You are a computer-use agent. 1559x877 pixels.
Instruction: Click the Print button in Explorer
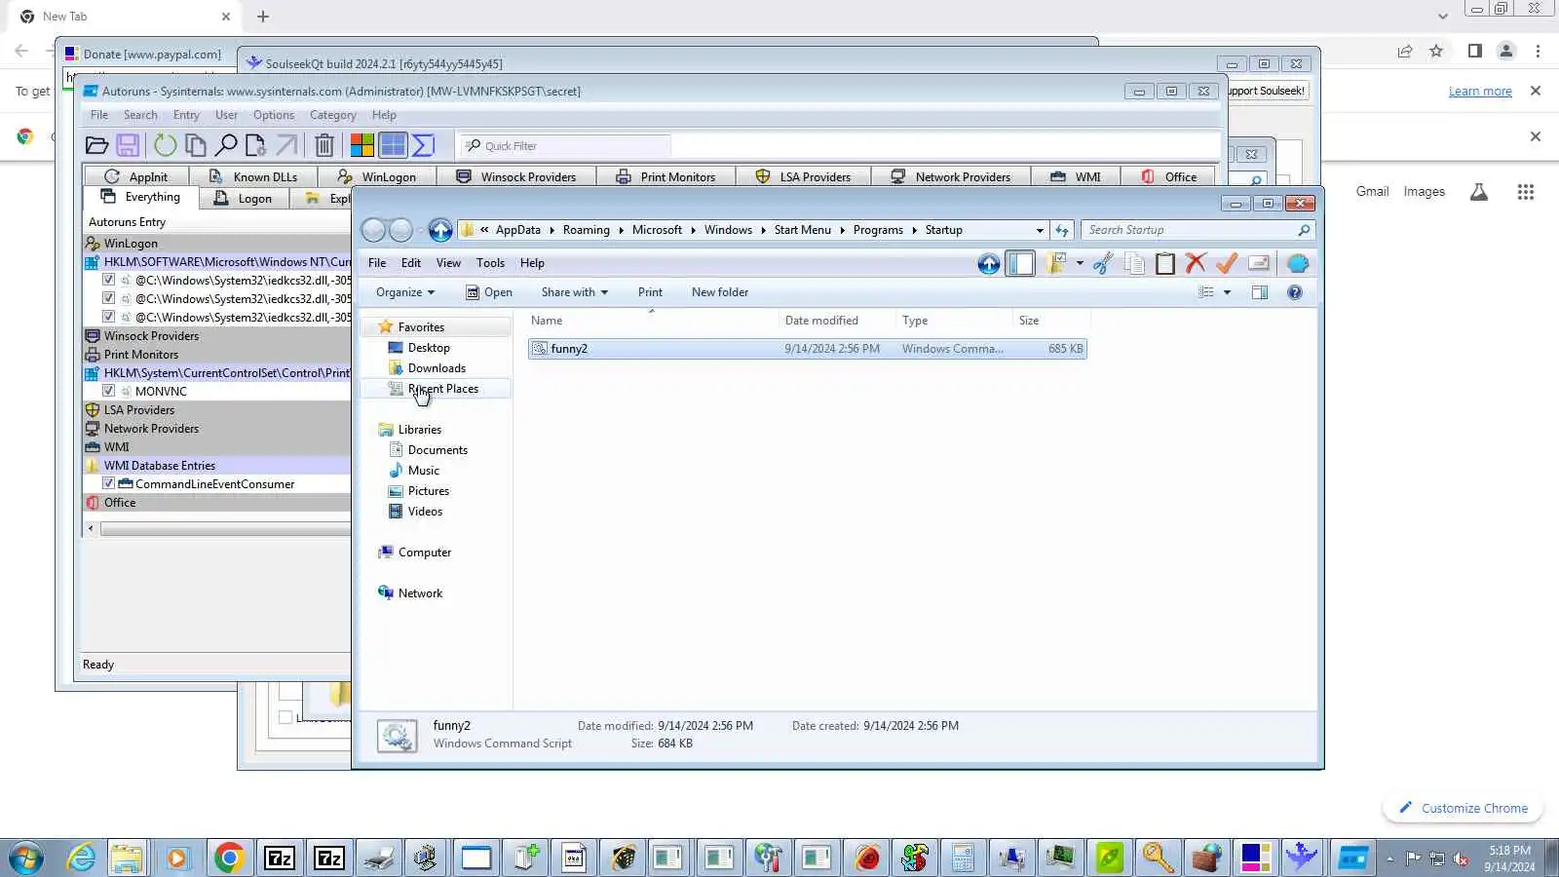650,292
